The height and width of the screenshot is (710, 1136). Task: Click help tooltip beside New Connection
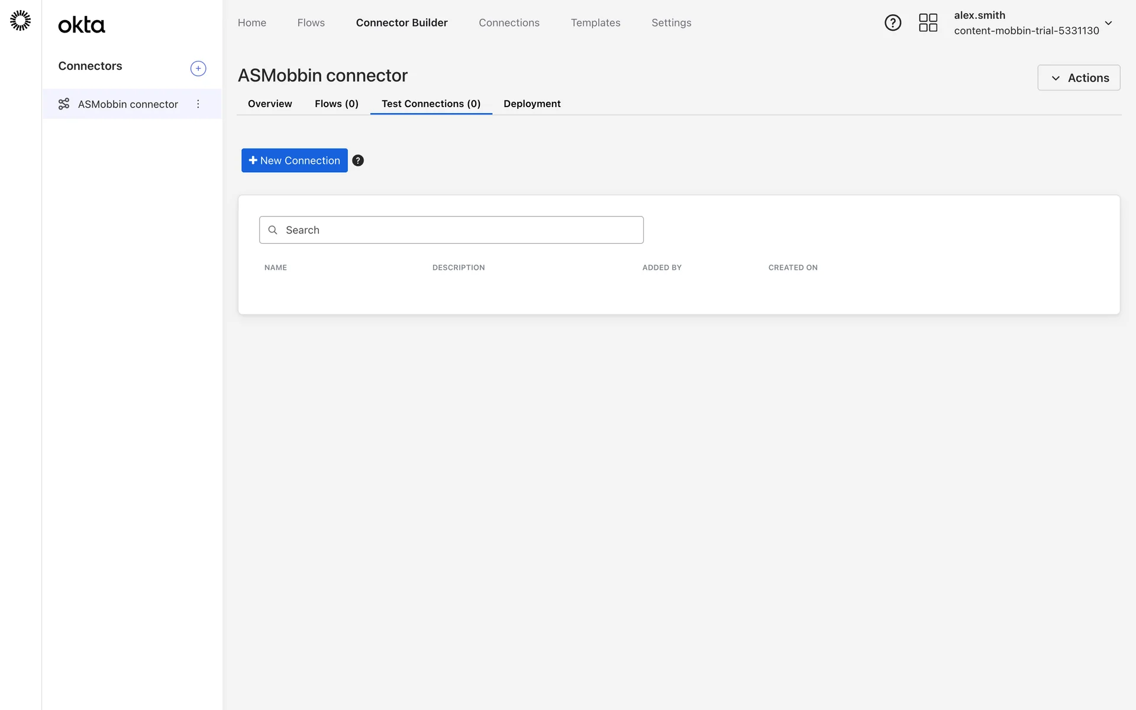pyautogui.click(x=358, y=161)
